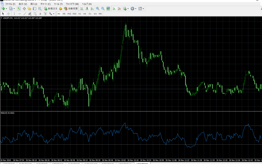This screenshot has height=164, width=262.
Task: Switch to the GBPJPY,M5 chart tab
Action: 58,163
